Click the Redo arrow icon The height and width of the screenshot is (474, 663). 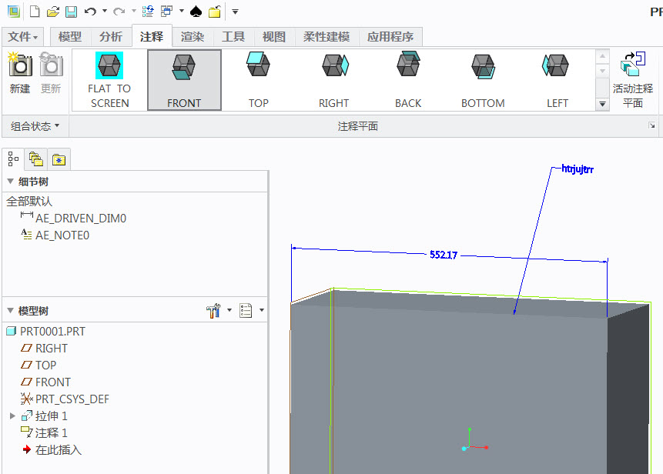(119, 12)
